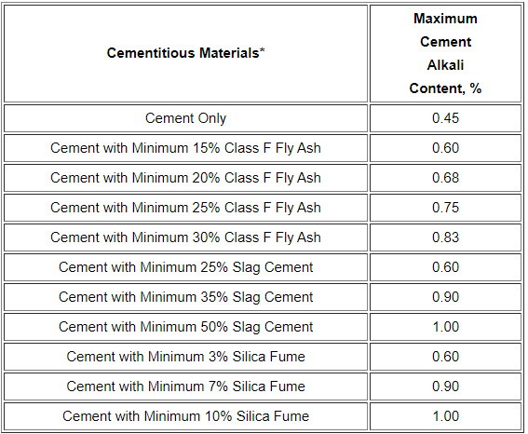528x434 pixels.
Task: Select the 0.68 value cell
Action: (x=445, y=178)
